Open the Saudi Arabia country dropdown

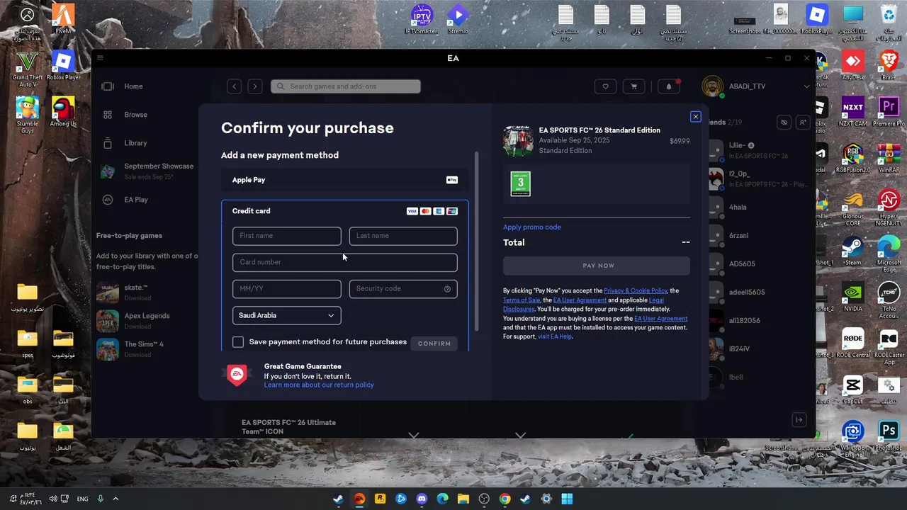pyautogui.click(x=287, y=316)
